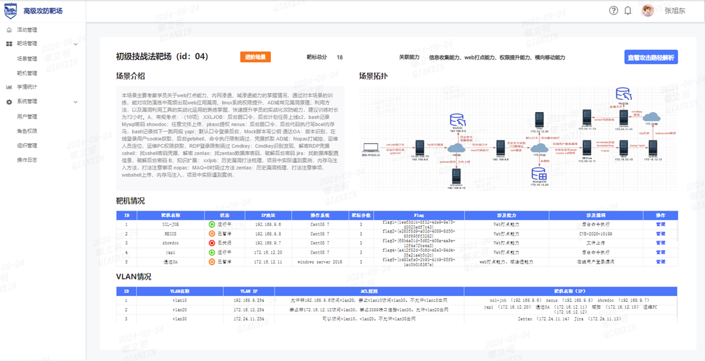Go to 用户管理 in the sidebar
Image resolution: width=705 pixels, height=361 pixels.
[x=27, y=117]
